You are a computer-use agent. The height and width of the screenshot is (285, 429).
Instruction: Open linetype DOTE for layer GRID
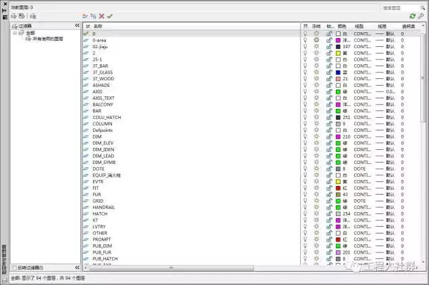[359, 201]
